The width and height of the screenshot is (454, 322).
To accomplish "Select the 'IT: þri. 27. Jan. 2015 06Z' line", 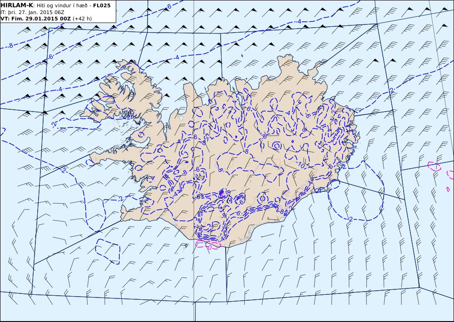I will (32, 12).
